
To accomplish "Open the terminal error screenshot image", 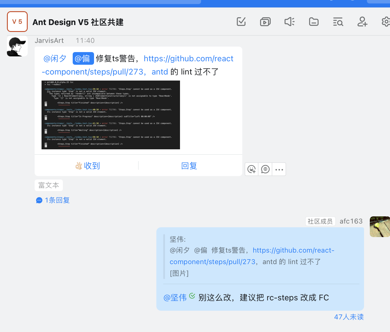I will pyautogui.click(x=111, y=115).
